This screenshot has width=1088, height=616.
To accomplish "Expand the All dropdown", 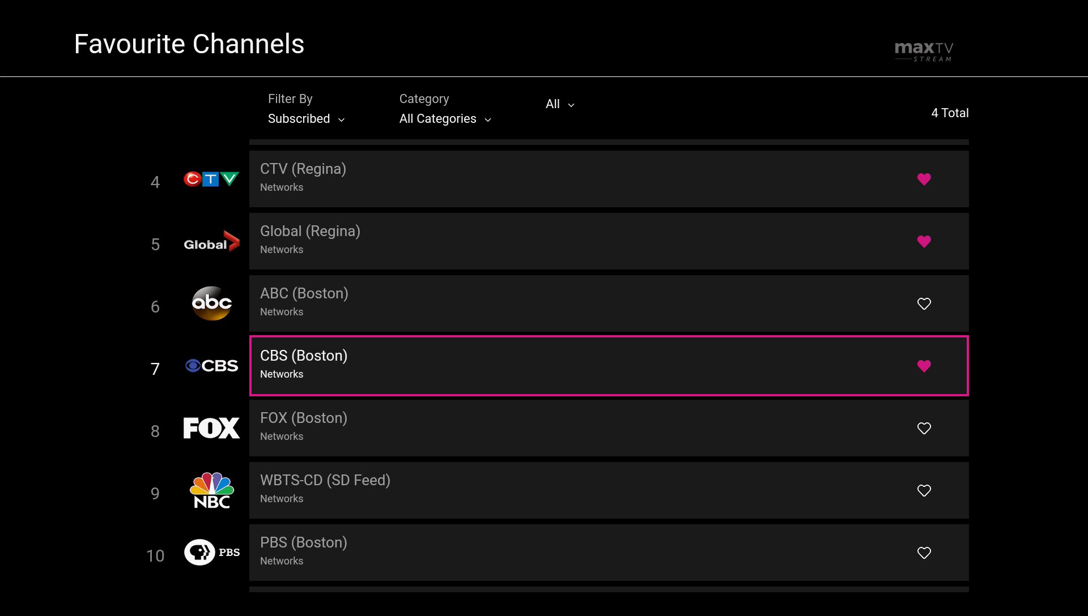I will pos(560,104).
